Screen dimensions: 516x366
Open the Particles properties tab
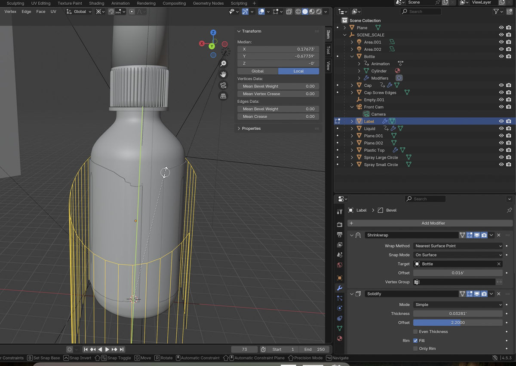click(x=340, y=298)
